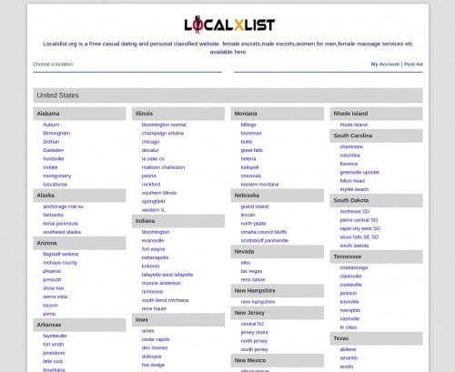Choose lafayette west lafayette

[x=167, y=275]
